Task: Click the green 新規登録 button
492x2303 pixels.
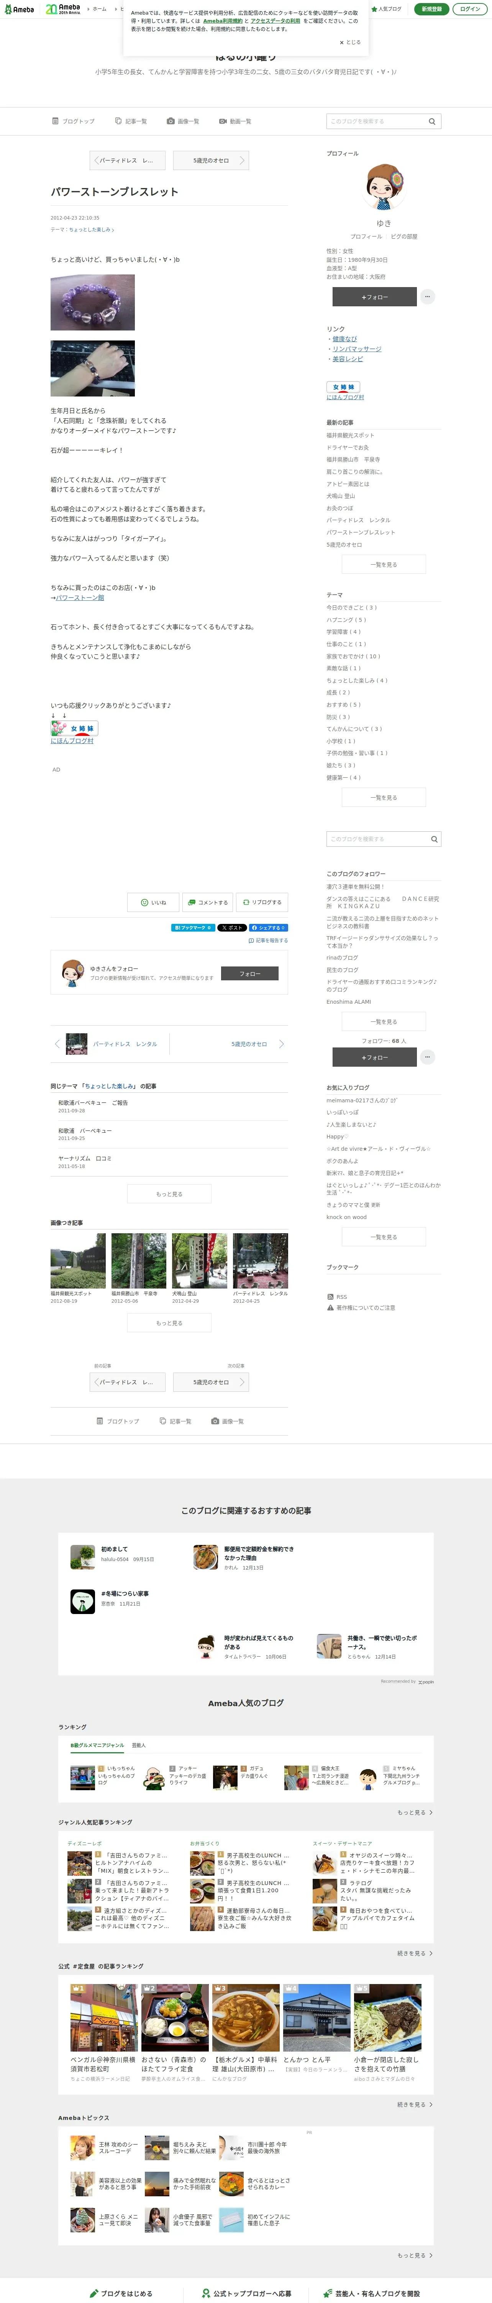Action: 431,9
